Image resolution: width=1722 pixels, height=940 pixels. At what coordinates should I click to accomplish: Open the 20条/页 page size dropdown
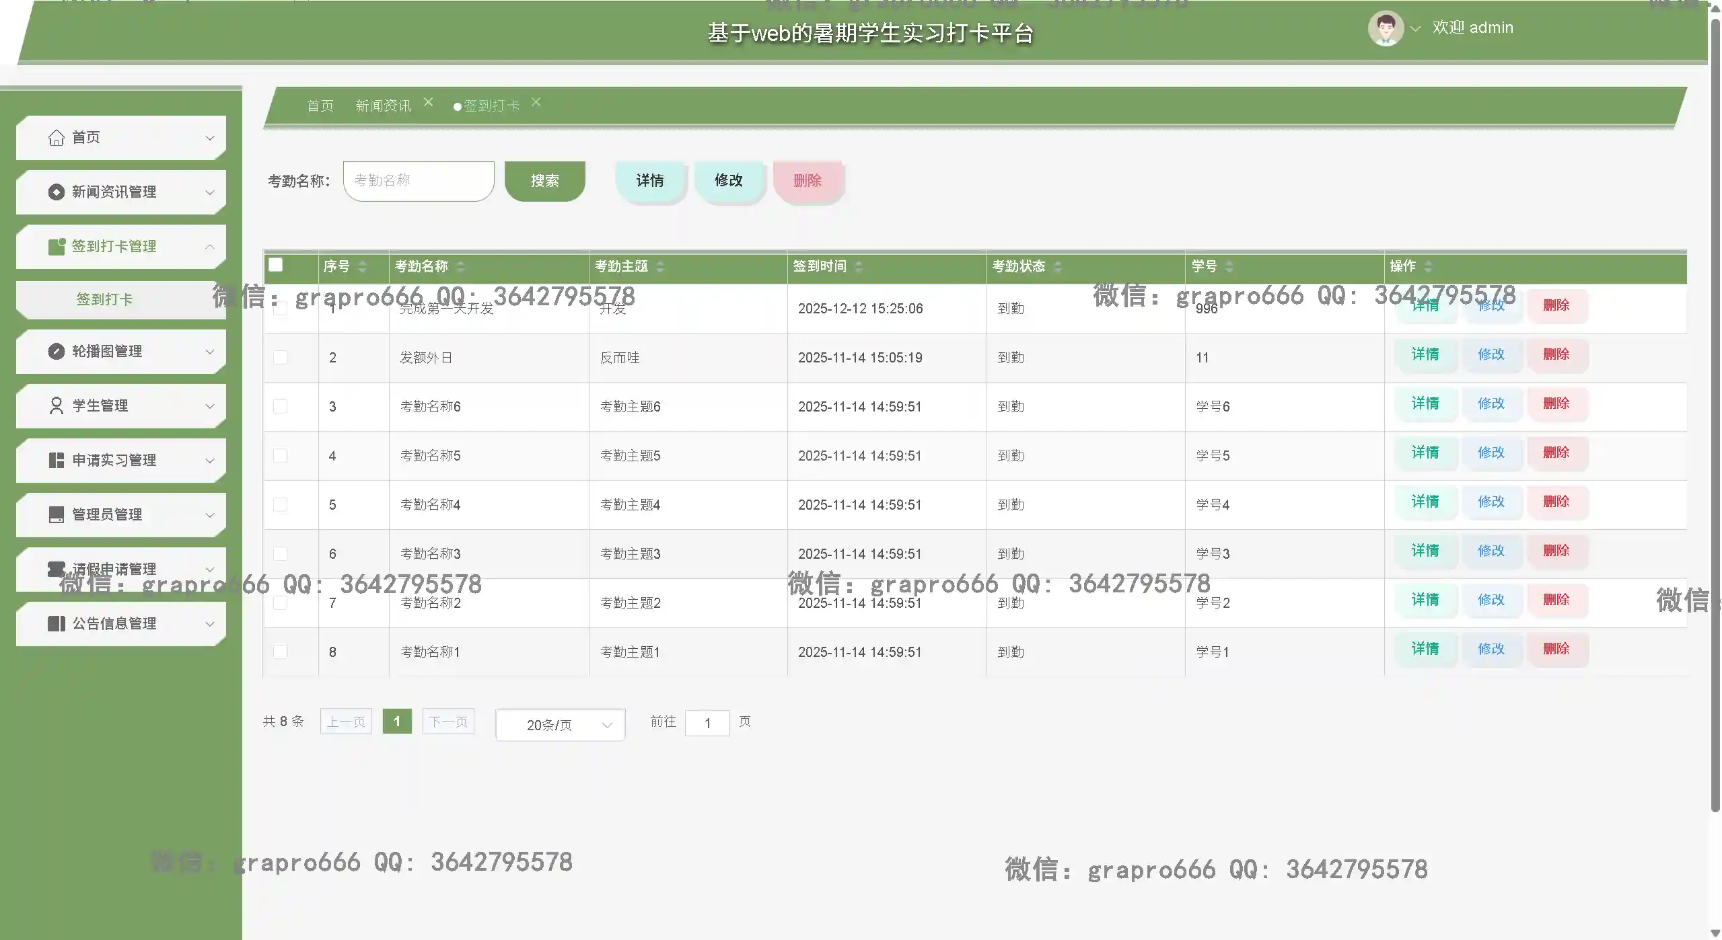(x=560, y=725)
